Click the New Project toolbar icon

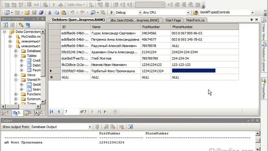point(7,13)
